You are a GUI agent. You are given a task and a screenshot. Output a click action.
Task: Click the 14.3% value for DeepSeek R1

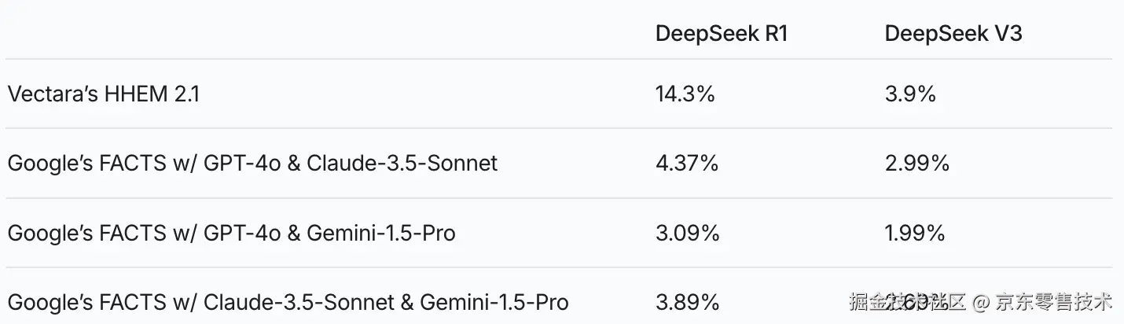coord(685,94)
